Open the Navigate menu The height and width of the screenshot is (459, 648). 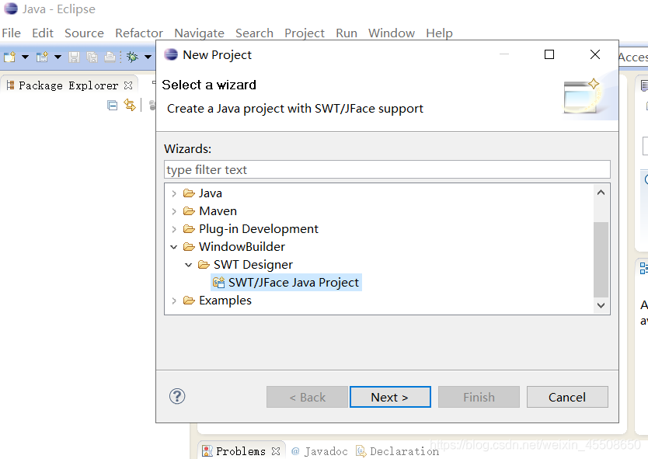199,33
